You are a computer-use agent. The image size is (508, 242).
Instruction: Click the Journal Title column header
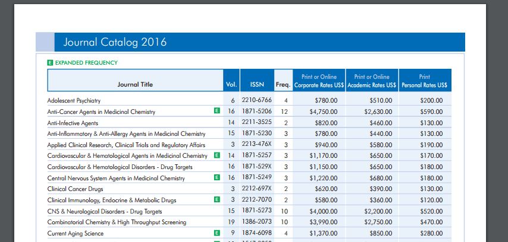(x=135, y=84)
